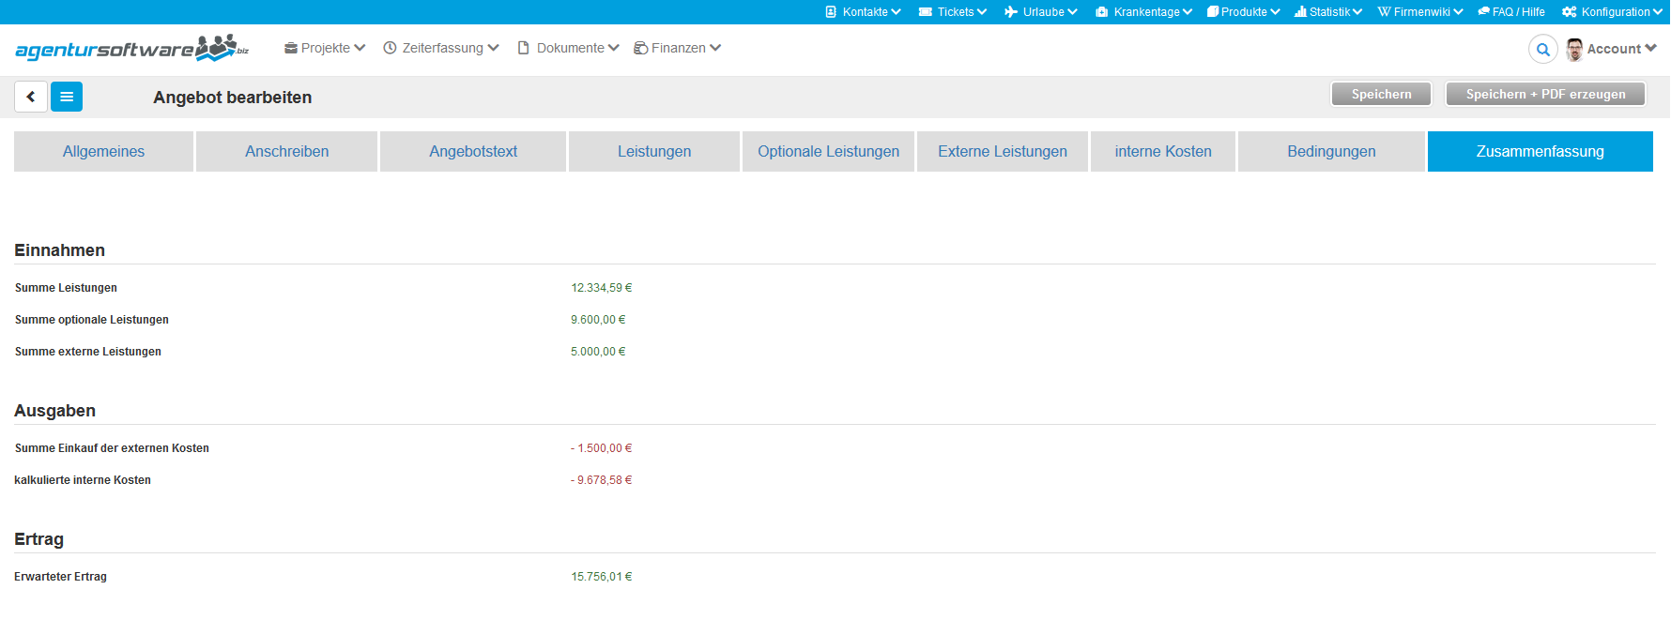Click the Angebot bearbeiten page title
The width and height of the screenshot is (1671, 619).
(233, 98)
